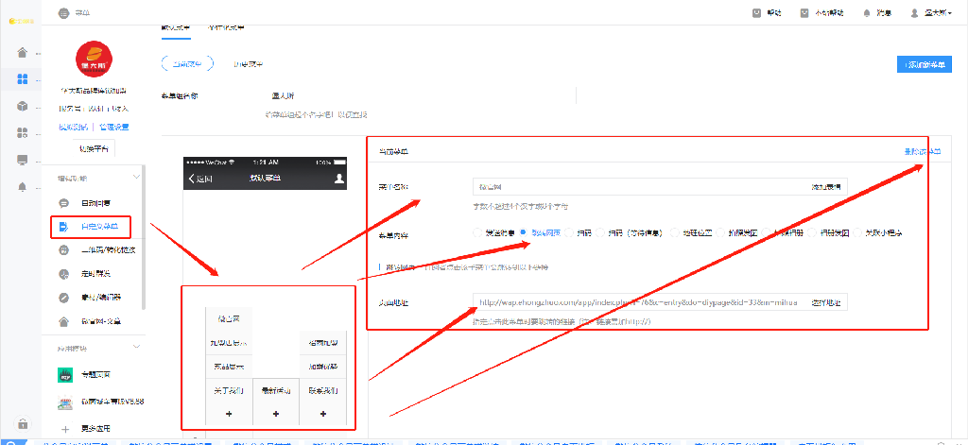Select the 历史菜单 tab
The width and height of the screenshot is (968, 445).
[249, 63]
